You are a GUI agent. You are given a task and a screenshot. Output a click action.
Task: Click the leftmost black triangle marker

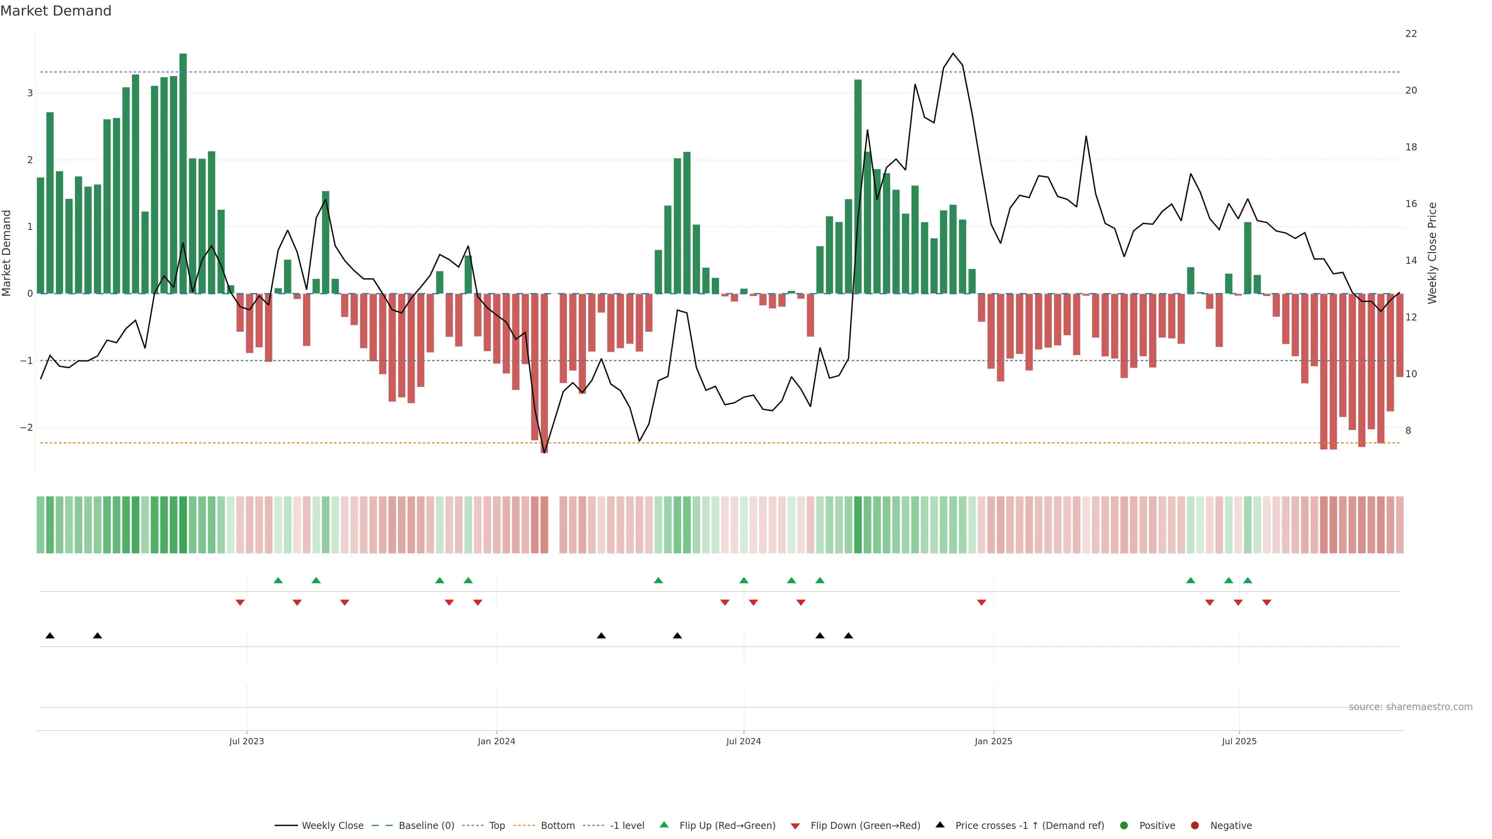pos(50,636)
